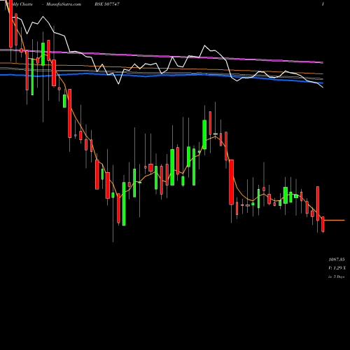Click the 'in 5 Days' label
The width and height of the screenshot is (350, 350).
click(336, 276)
